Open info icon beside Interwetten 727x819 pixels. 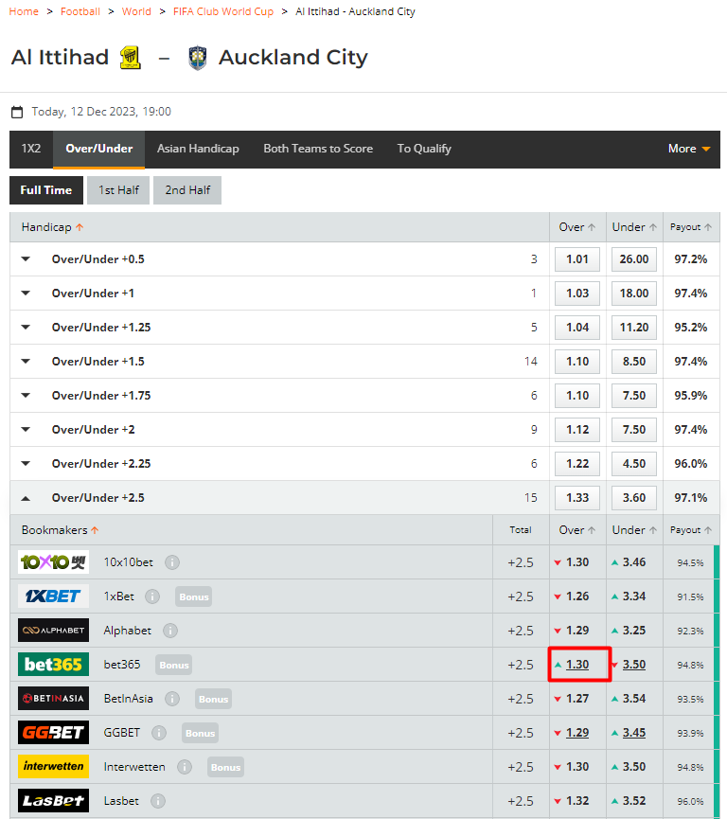click(185, 767)
